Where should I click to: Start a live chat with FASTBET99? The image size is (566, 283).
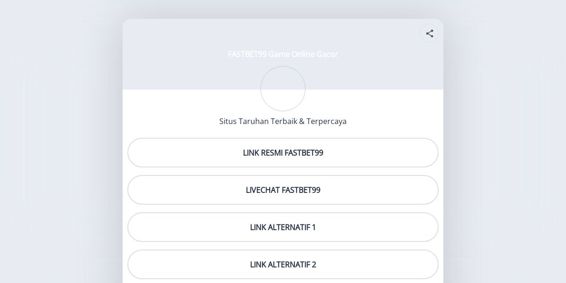(283, 190)
